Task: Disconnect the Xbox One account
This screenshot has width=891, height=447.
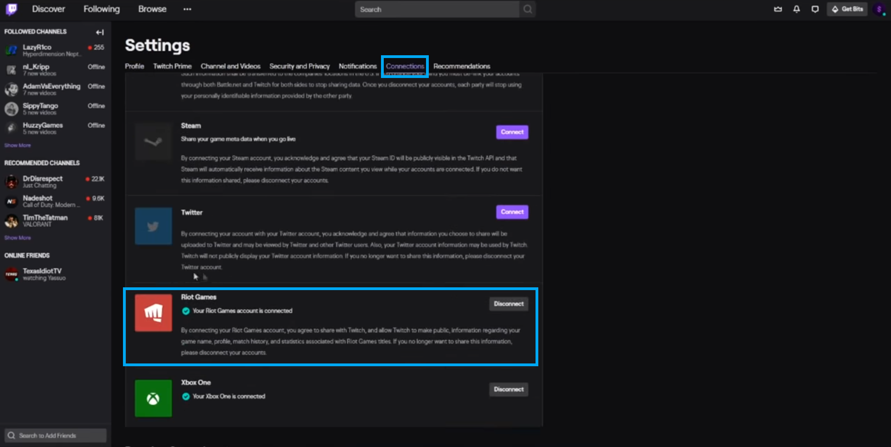Action: point(509,389)
